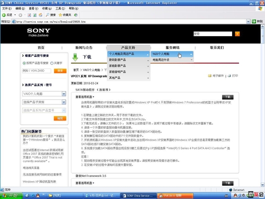This screenshot has width=265, height=199.
Task: Open the 电池相关信息 FAQ link
Action: pyautogui.click(x=31, y=168)
